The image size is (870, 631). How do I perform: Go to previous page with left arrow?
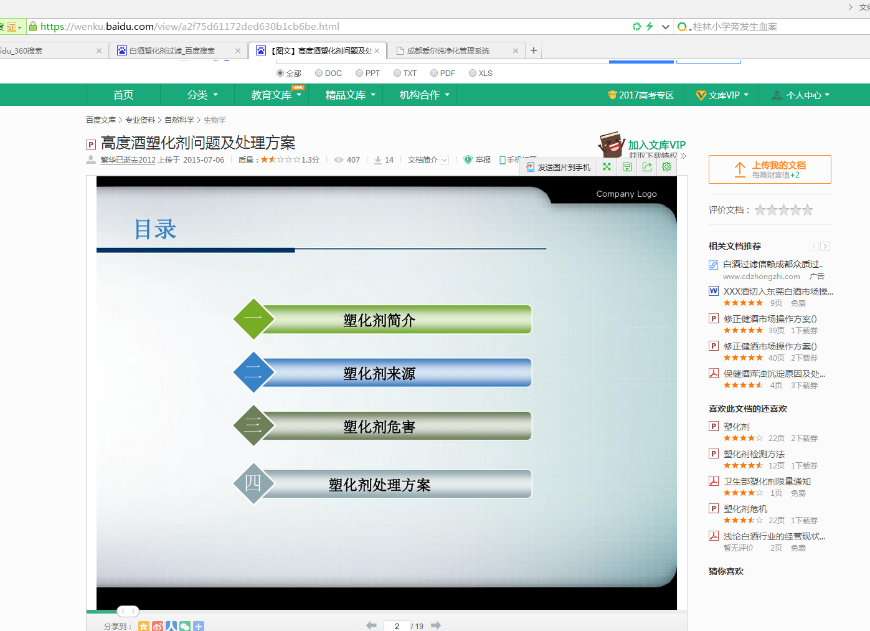371,625
